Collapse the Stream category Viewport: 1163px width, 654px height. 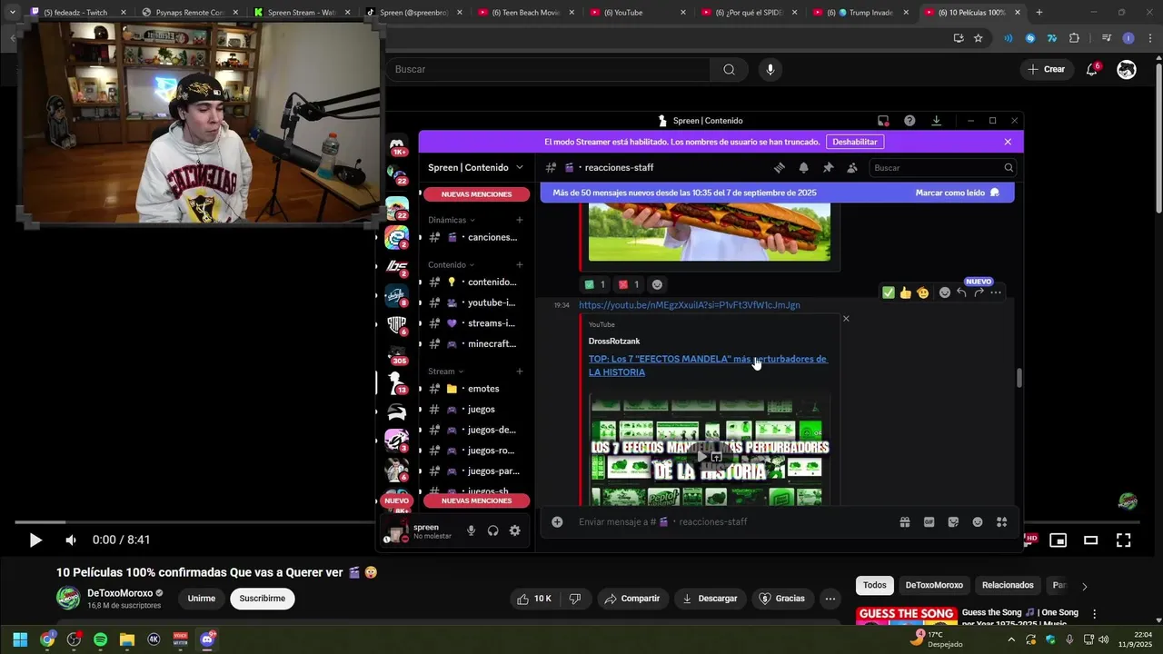coord(446,372)
